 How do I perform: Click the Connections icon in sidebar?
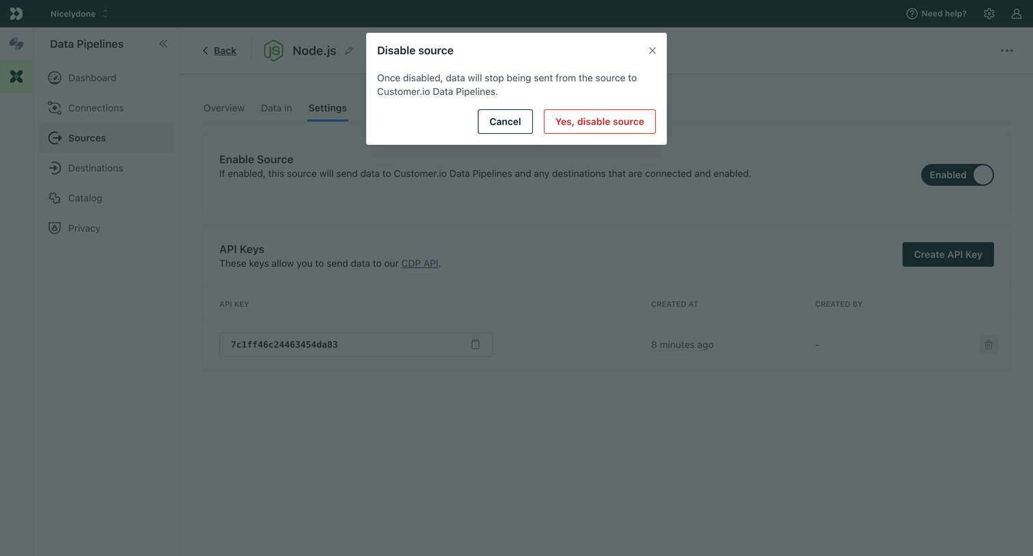tap(55, 108)
